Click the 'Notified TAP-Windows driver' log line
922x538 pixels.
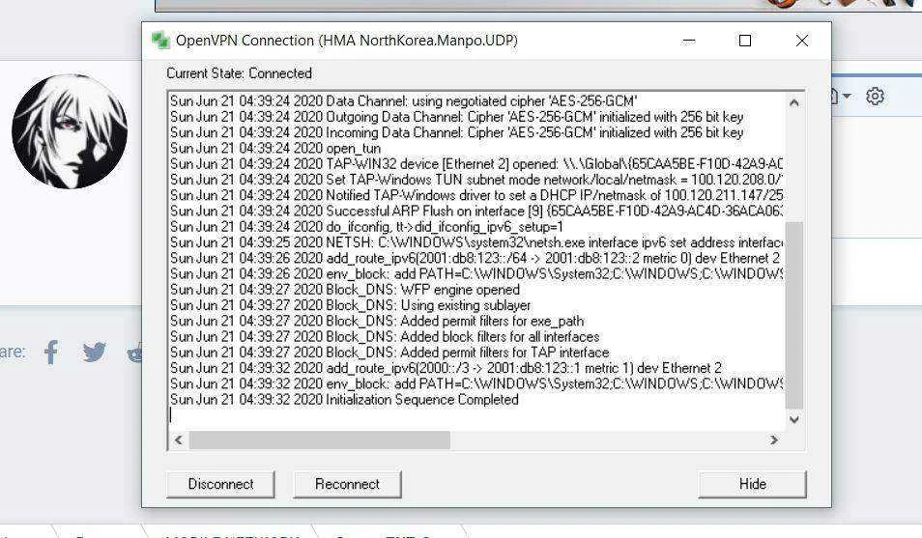pos(476,195)
